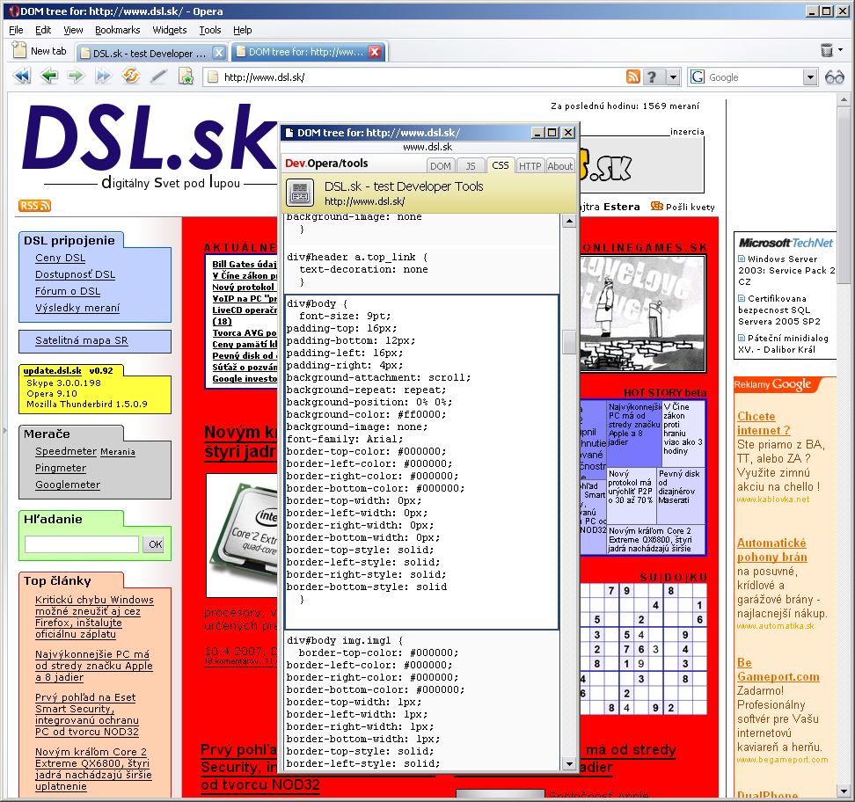
Task: Open the Help menu
Action: click(243, 30)
